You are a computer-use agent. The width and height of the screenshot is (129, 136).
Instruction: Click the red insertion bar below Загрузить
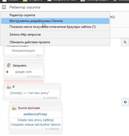coord(24,81)
